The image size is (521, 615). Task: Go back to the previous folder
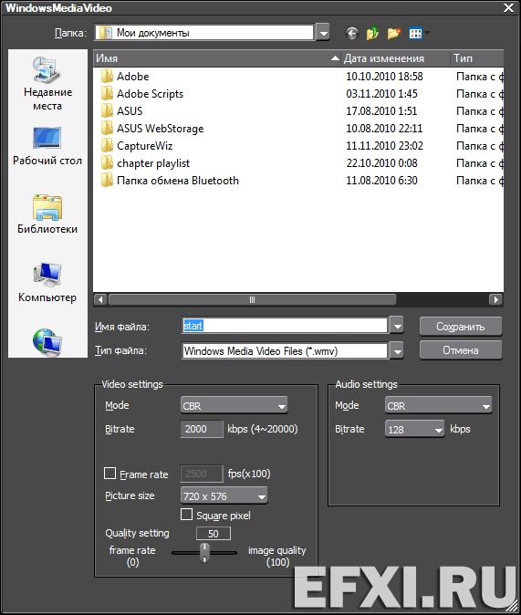352,34
